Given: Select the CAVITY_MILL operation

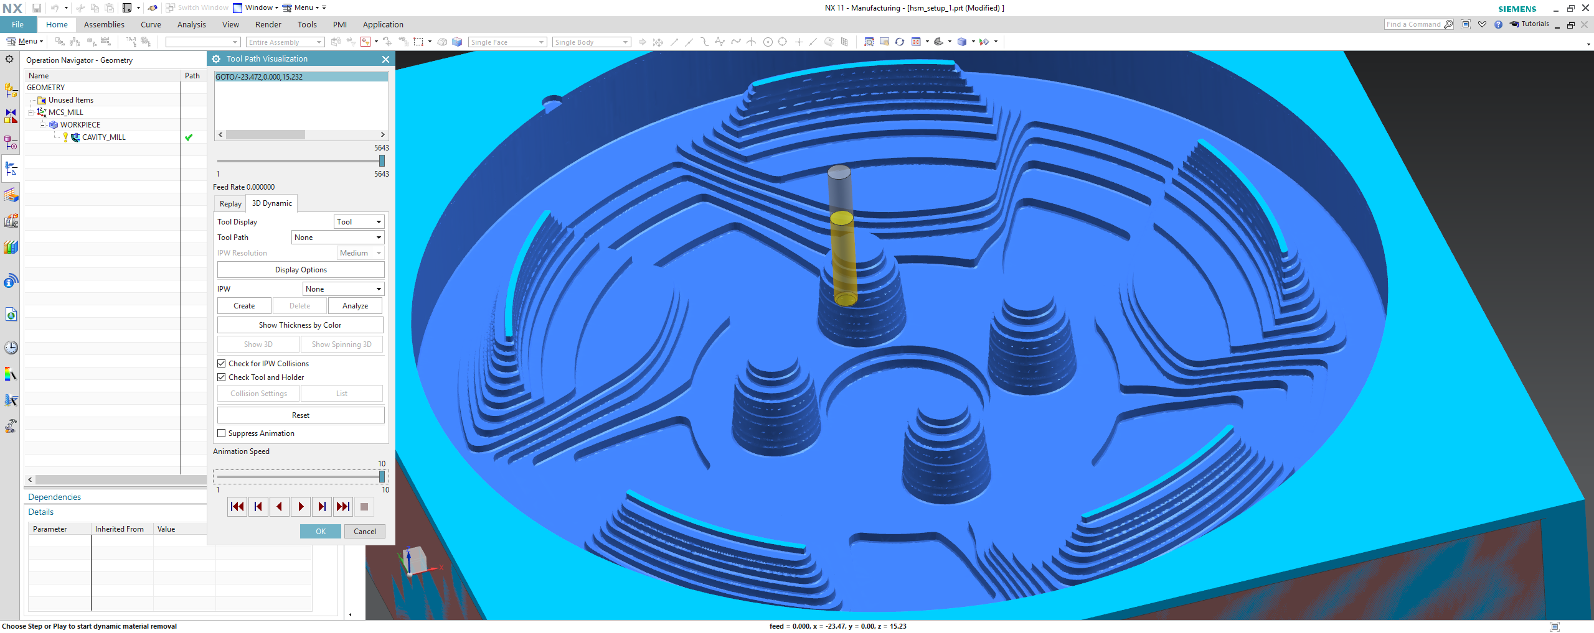Looking at the screenshot, I should coord(103,137).
